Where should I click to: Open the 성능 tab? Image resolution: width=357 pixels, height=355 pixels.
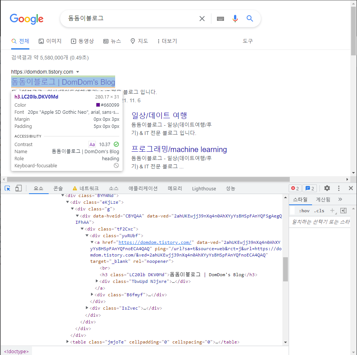tap(230, 188)
